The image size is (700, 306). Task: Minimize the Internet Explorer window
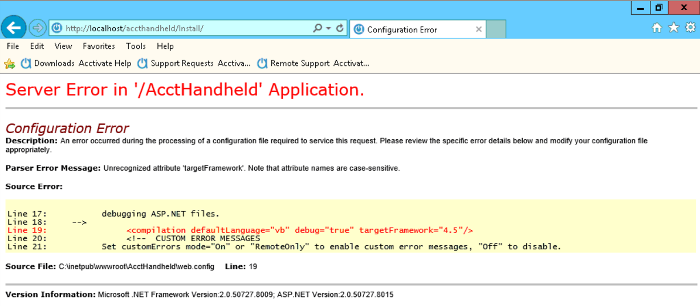(x=641, y=8)
